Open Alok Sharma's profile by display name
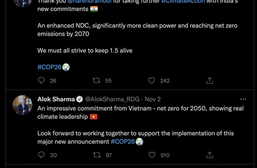 point(56,99)
